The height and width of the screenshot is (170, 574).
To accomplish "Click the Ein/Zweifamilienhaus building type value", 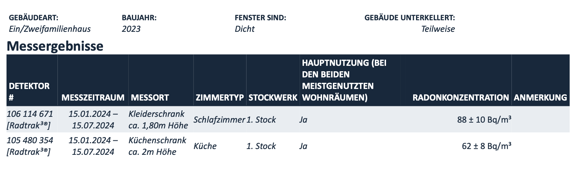I will [x=50, y=29].
